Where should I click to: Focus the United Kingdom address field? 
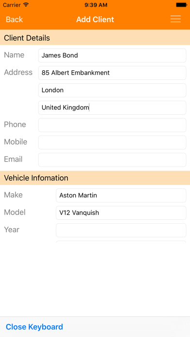coord(112,107)
